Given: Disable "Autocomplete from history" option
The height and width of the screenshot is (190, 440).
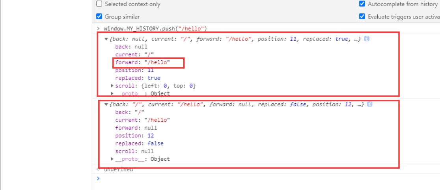Looking at the screenshot, I should [x=362, y=4].
